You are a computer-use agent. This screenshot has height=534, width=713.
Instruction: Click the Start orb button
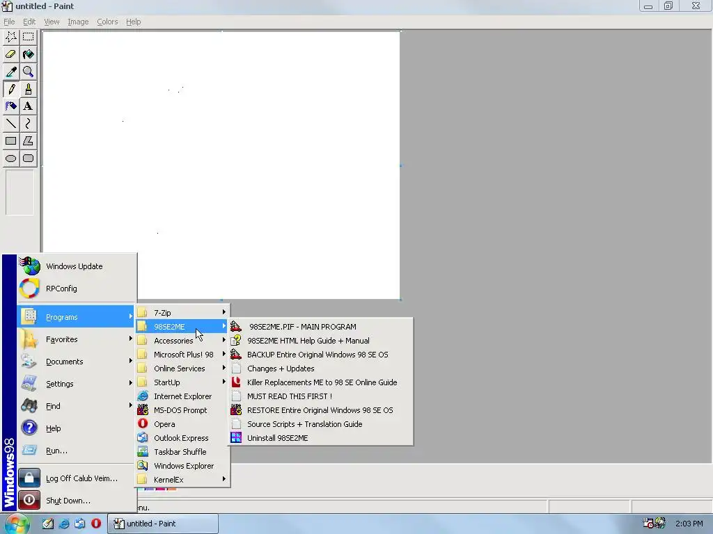(17, 524)
